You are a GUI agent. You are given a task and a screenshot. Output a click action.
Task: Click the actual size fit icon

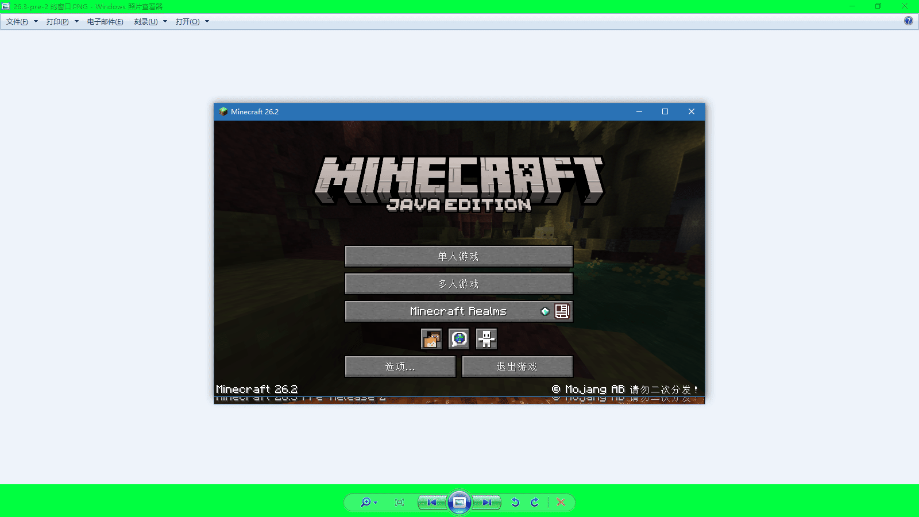pyautogui.click(x=400, y=502)
